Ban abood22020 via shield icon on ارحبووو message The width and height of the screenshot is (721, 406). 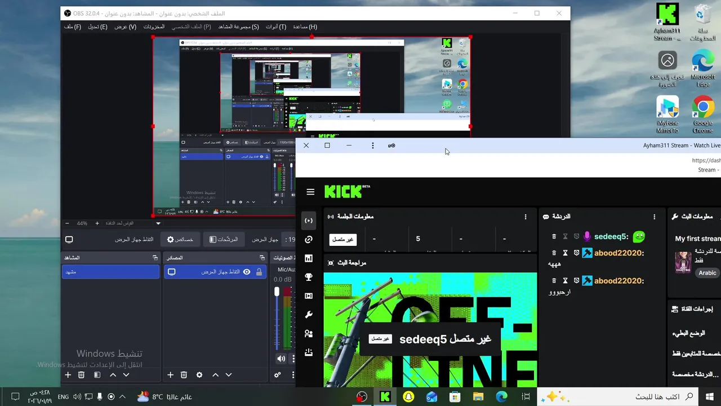coord(576,281)
